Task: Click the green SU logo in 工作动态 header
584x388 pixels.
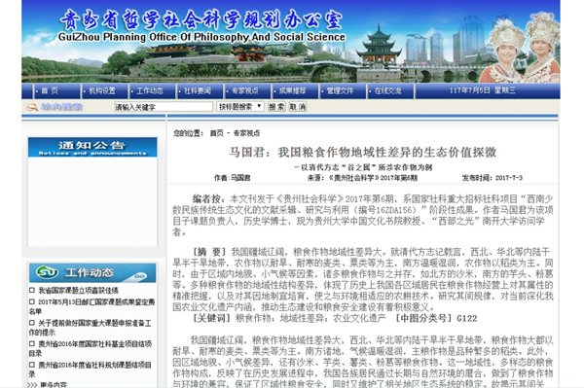Action: coord(47,272)
